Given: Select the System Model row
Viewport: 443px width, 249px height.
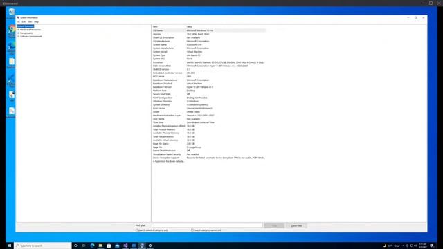Looking at the screenshot, I should pyautogui.click(x=209, y=52).
